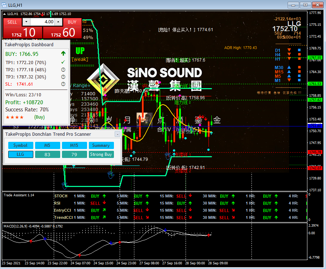Image resolution: width=326 pixels, height=269 pixels.
Task: Maximize the LLG,H1 chart window
Action: (305, 5)
